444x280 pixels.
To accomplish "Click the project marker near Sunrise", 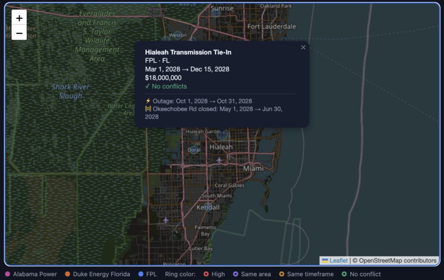I will tap(216, 12).
